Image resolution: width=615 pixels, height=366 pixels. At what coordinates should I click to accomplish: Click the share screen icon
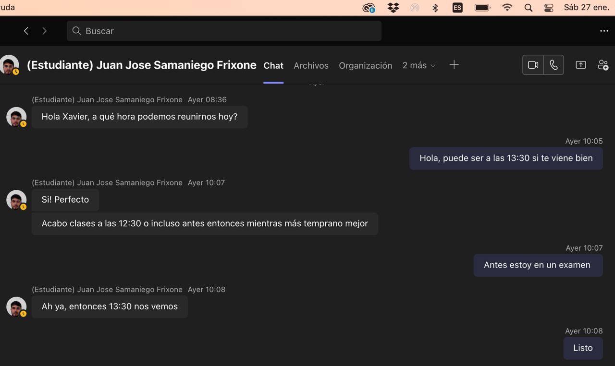580,65
